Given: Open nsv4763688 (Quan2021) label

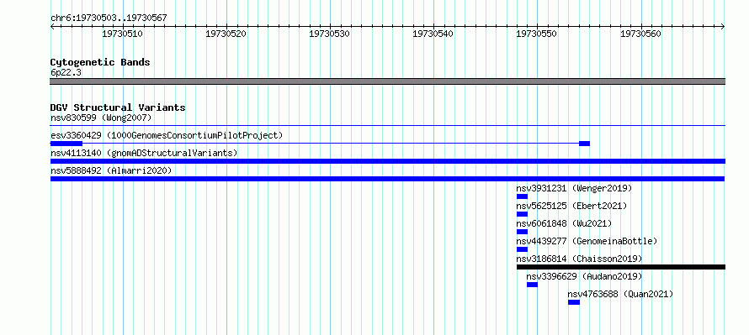Looking at the screenshot, I should [620, 294].
